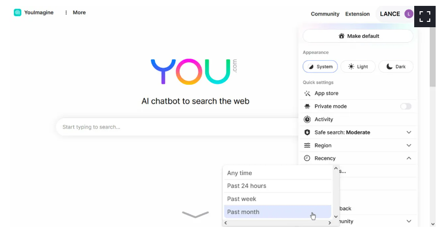Screen dimensions: 441x230
Task: Switch appearance to Dark
Action: click(395, 67)
